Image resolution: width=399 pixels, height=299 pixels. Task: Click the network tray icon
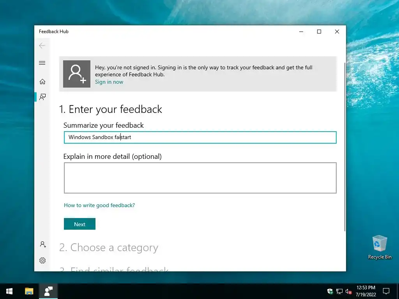[x=339, y=291]
